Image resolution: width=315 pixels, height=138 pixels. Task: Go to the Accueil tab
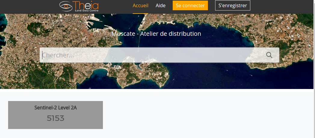pyautogui.click(x=141, y=6)
